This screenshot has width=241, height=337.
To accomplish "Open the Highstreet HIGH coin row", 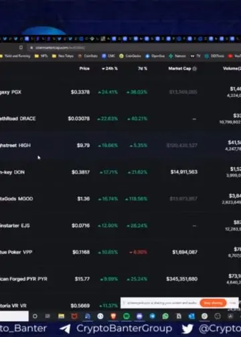I will coord(120,145).
